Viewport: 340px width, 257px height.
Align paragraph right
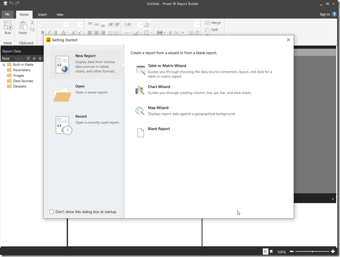[103, 32]
